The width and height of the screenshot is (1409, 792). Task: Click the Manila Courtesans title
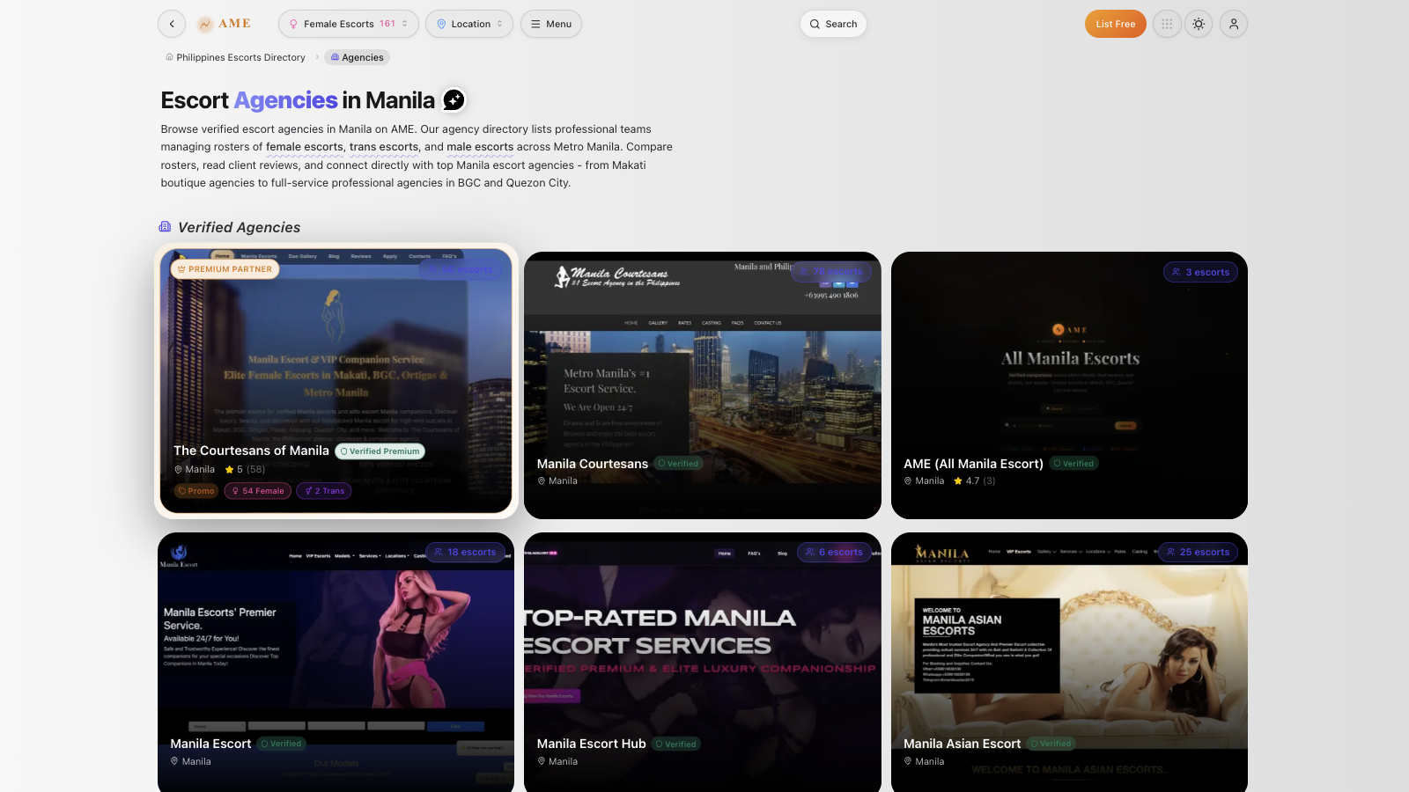click(593, 464)
